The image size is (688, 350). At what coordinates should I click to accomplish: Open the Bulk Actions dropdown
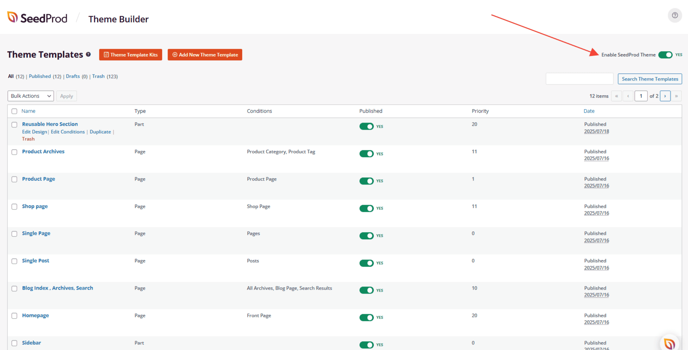pyautogui.click(x=31, y=96)
